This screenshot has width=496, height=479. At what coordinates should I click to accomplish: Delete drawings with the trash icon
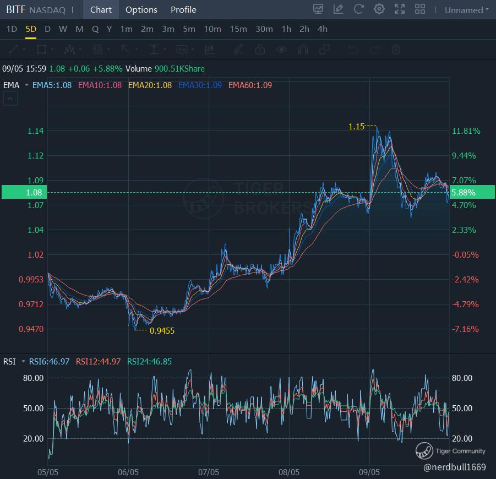(x=395, y=50)
